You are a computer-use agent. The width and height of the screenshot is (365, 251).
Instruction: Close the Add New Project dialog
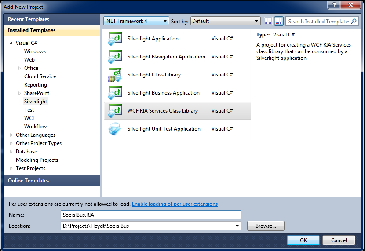point(351,5)
